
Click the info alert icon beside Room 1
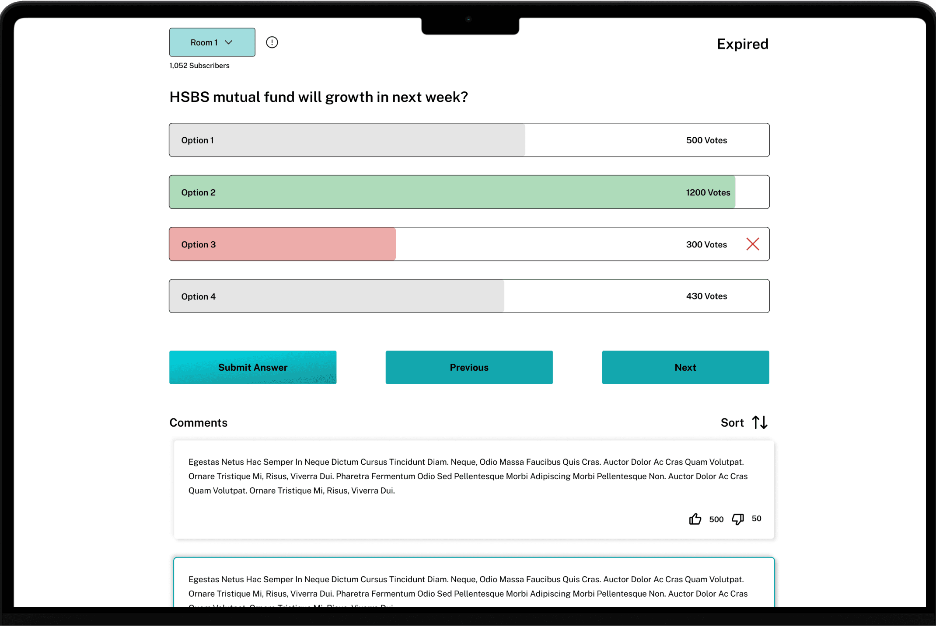point(272,42)
